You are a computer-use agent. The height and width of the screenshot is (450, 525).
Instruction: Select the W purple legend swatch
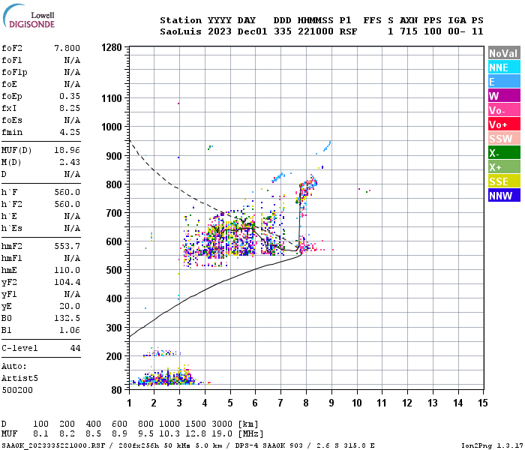tap(504, 96)
